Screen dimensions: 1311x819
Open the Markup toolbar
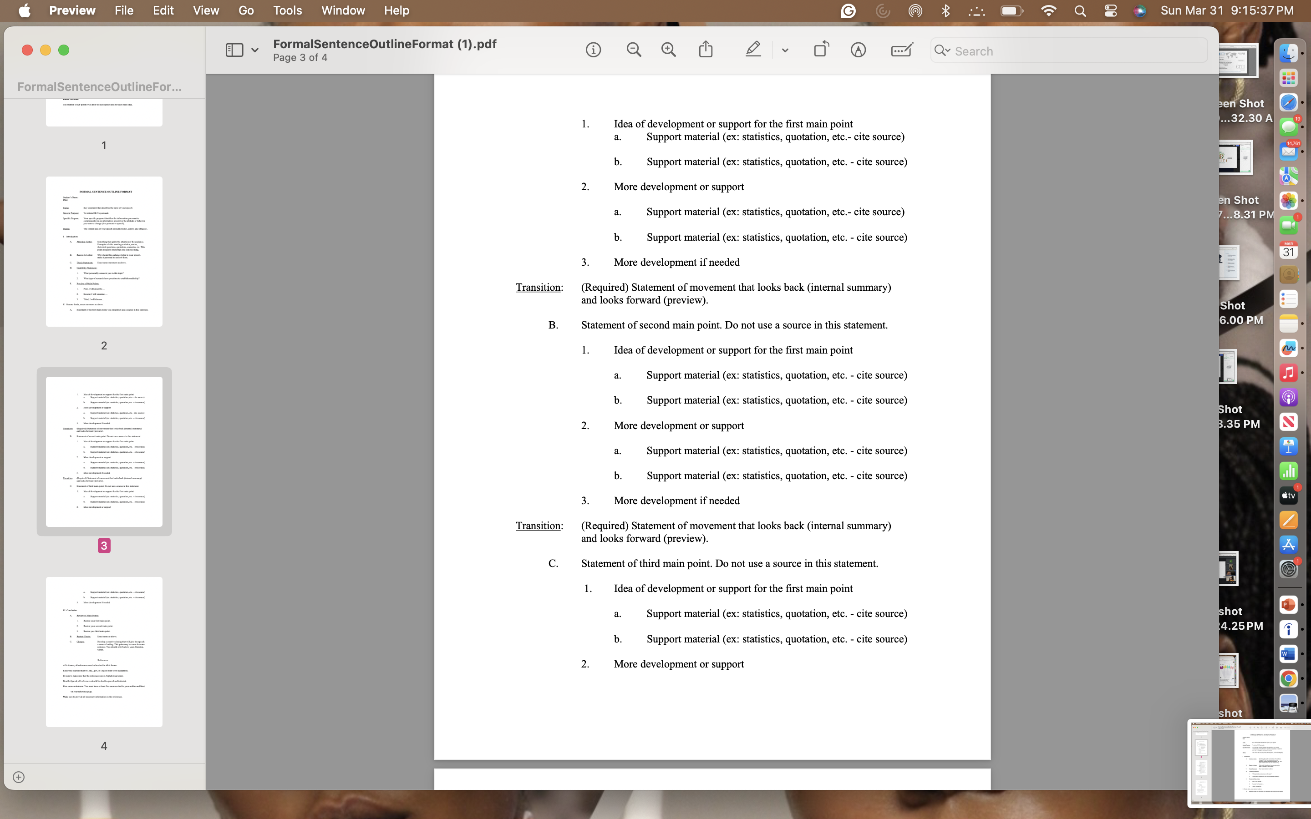tap(858, 50)
